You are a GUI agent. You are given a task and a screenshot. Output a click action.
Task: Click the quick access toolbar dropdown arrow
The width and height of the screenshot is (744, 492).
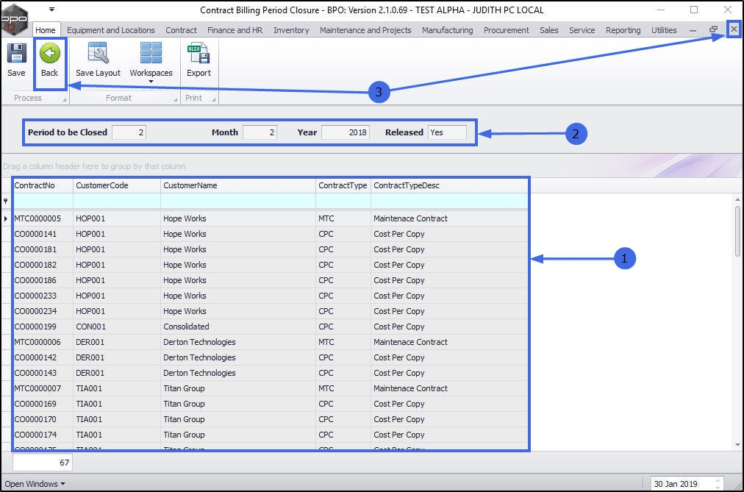(x=51, y=10)
